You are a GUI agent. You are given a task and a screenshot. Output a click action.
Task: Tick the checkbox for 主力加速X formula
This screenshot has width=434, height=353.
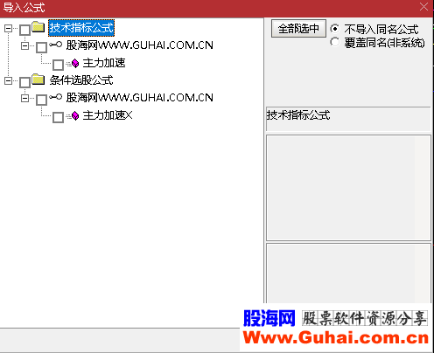(58, 117)
